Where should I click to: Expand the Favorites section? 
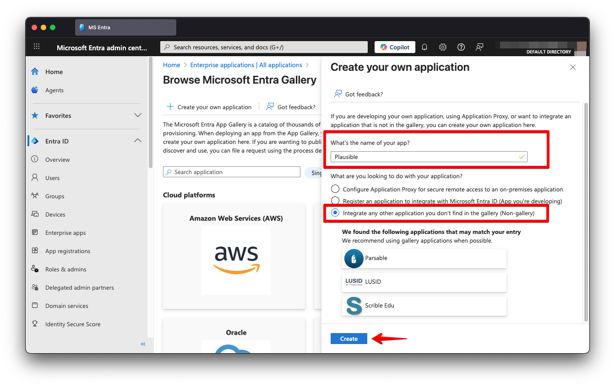click(138, 116)
